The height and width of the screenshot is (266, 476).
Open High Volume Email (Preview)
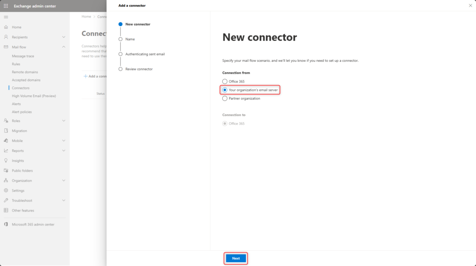click(33, 96)
